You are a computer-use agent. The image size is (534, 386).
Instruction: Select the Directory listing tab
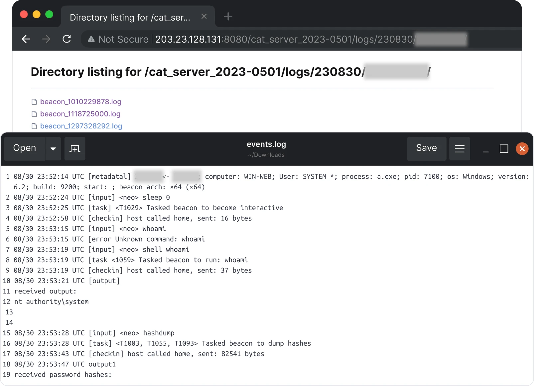[x=138, y=17]
